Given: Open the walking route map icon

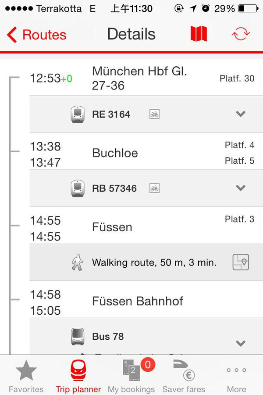Looking at the screenshot, I should (x=241, y=262).
